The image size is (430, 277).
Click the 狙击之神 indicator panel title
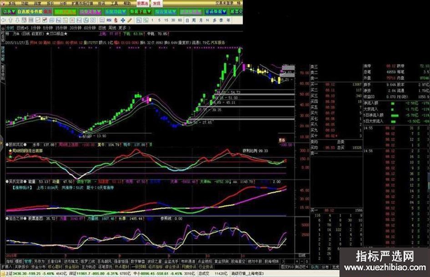(x=16, y=219)
